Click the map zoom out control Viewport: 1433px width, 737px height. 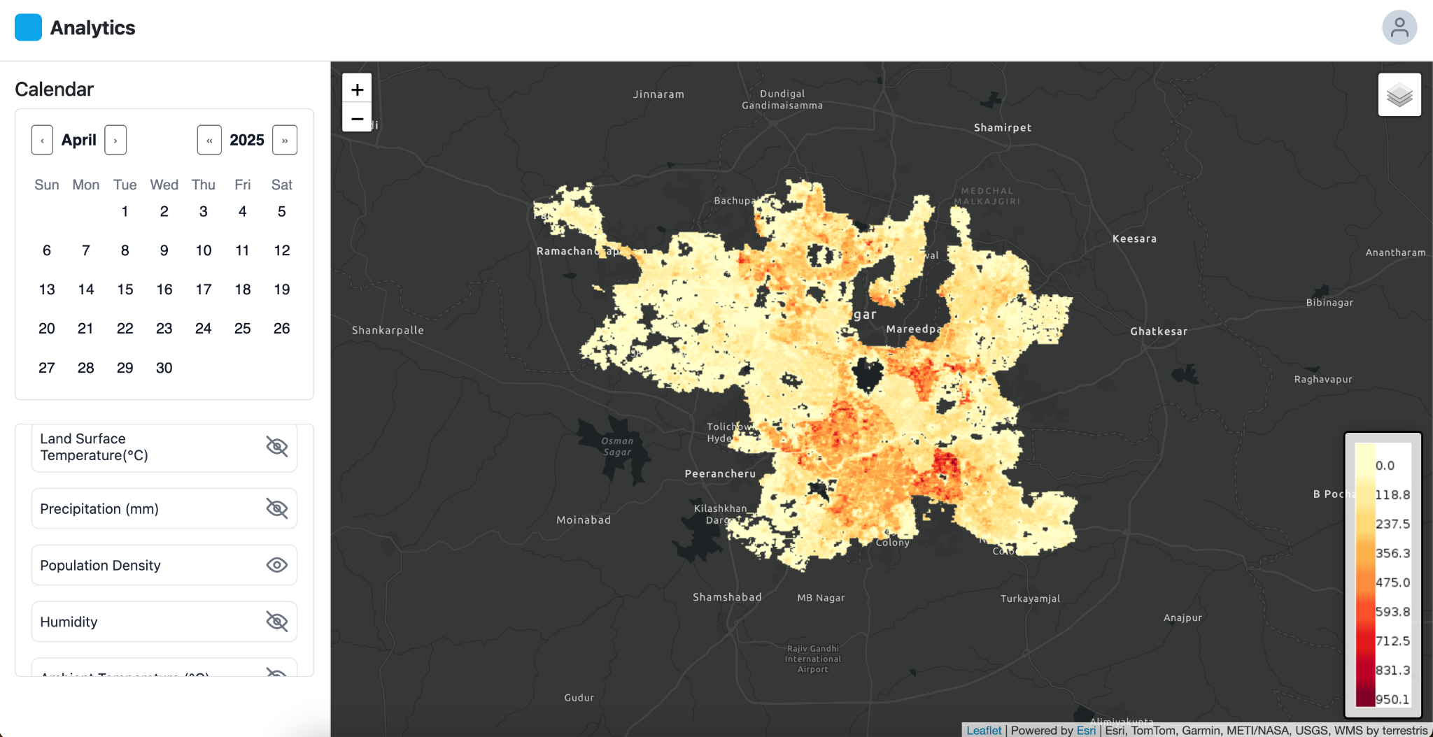click(x=357, y=119)
